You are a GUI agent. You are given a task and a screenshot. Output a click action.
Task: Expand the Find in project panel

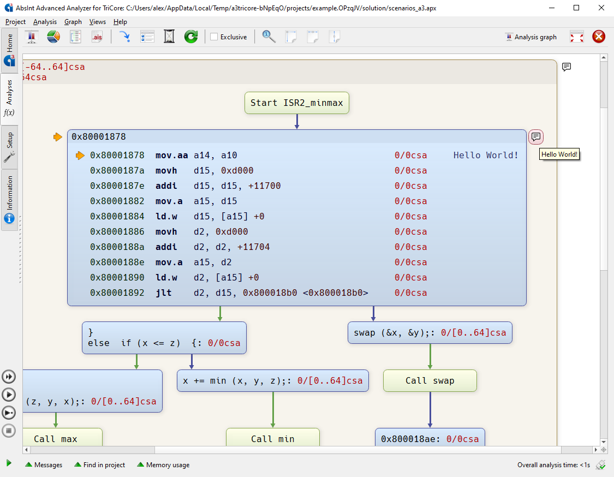[99, 465]
